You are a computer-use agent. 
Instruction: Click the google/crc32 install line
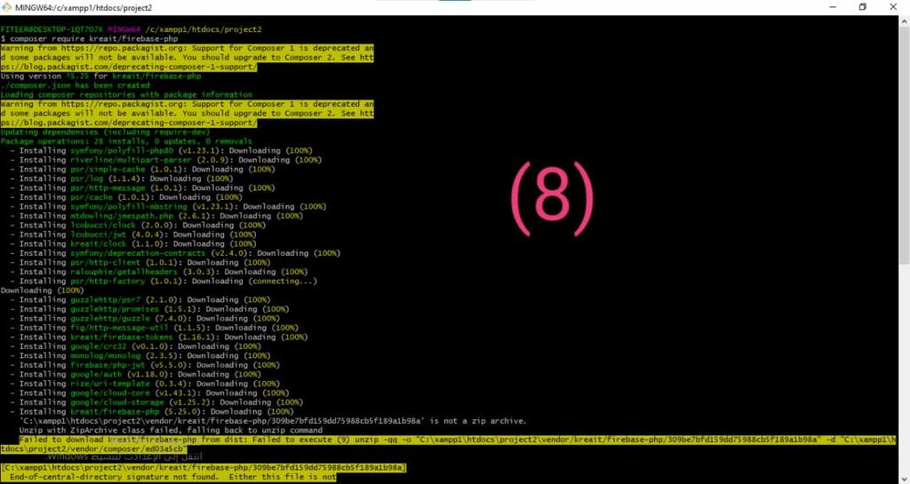(x=135, y=346)
